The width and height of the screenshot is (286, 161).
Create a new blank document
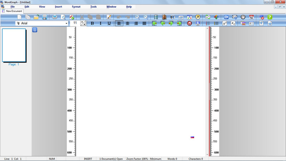click(x=19, y=17)
